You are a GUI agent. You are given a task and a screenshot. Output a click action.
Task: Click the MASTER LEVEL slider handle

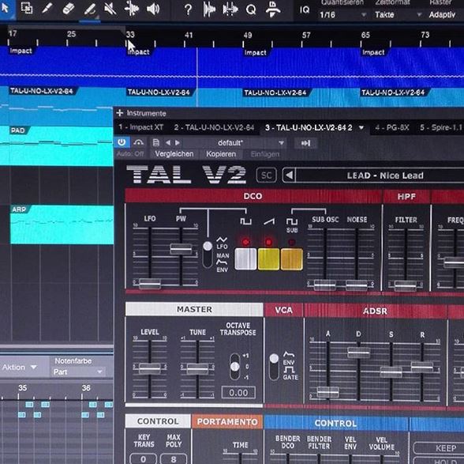pyautogui.click(x=150, y=368)
